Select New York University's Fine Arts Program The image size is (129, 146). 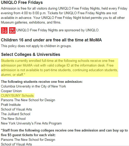(31, 123)
